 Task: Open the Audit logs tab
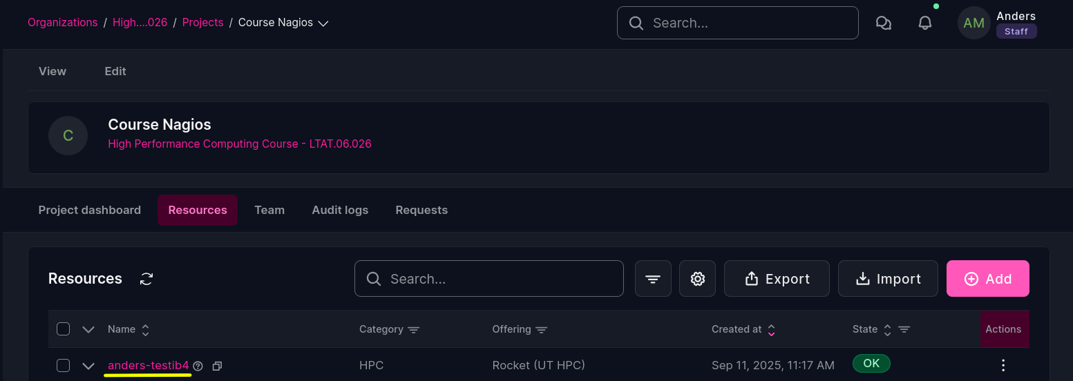340,210
